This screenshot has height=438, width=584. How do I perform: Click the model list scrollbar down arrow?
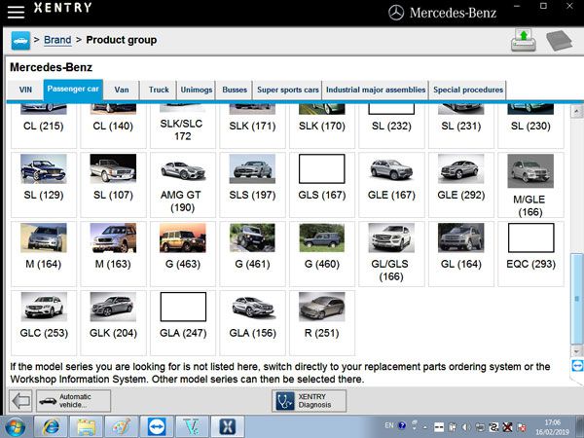[576, 351]
